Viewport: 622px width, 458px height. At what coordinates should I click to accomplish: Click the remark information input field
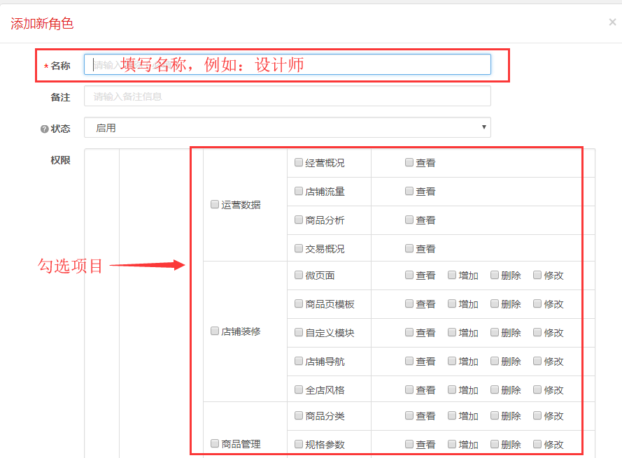287,96
